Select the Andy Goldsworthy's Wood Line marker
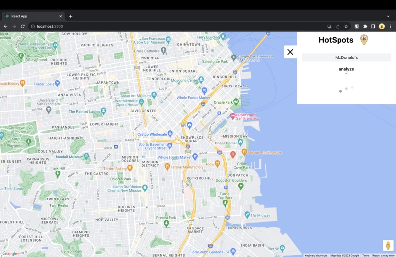The image size is (396, 257). (56, 45)
